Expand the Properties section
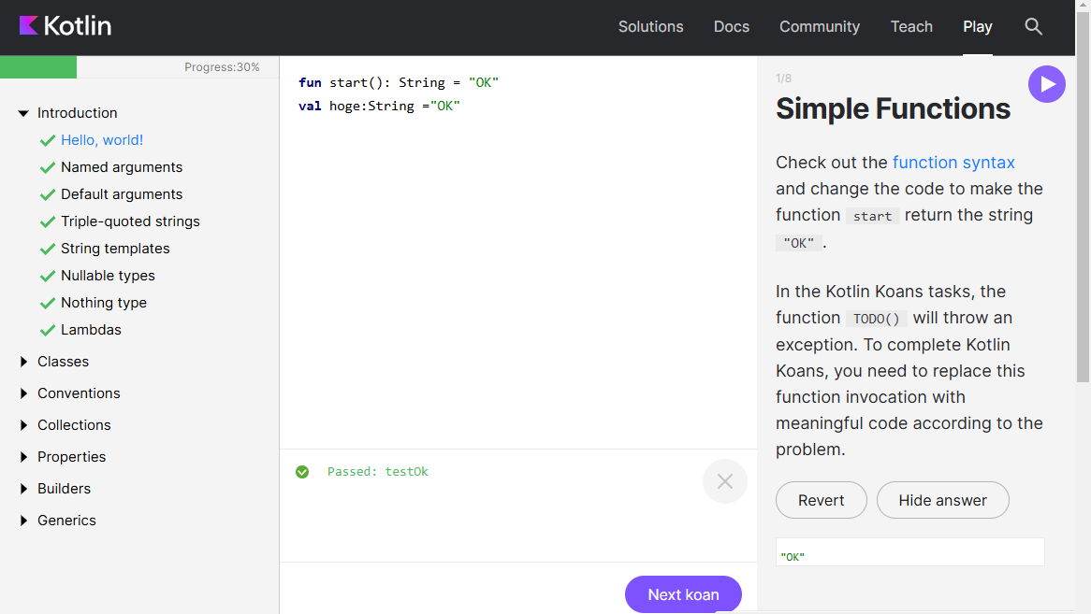This screenshot has height=614, width=1091. pos(23,457)
